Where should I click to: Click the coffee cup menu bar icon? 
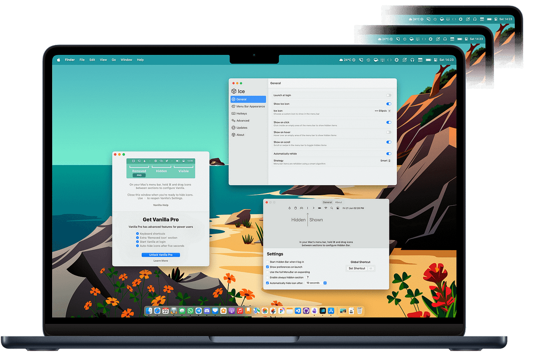pyautogui.click(x=376, y=60)
